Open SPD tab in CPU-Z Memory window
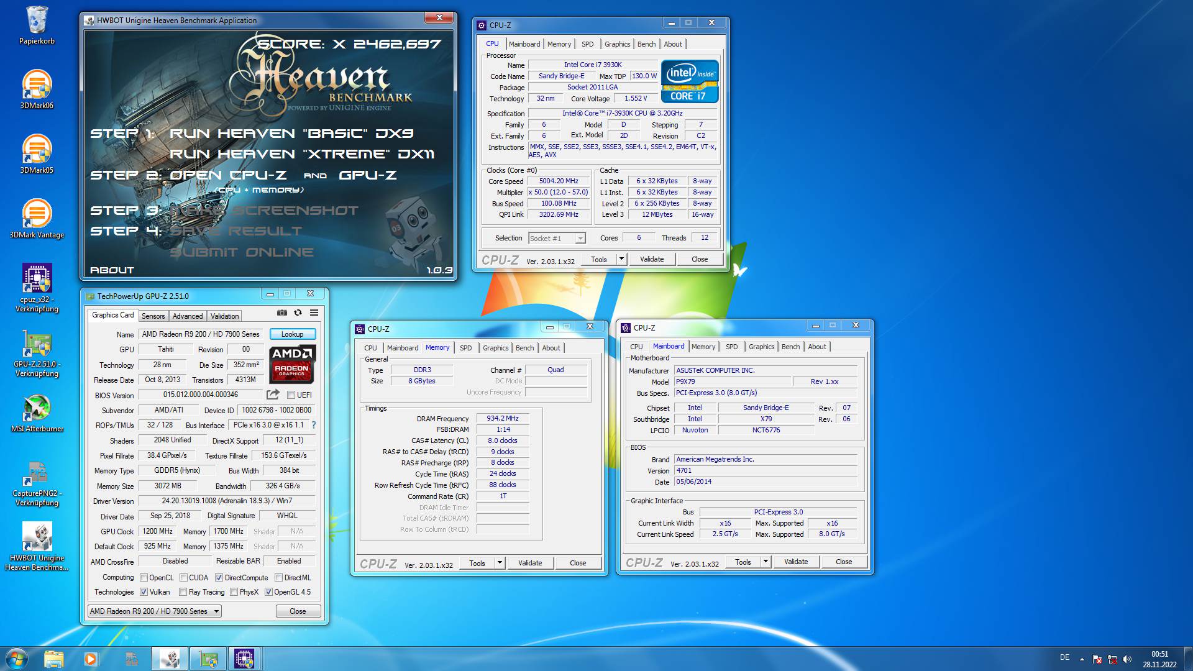 [465, 348]
